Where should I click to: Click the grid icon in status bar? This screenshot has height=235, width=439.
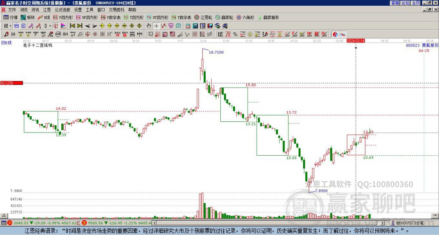point(3,223)
